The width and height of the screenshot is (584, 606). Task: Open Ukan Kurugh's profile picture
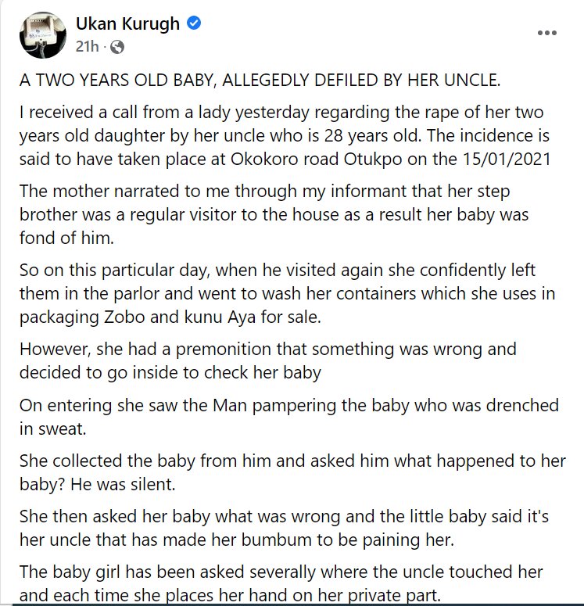(41, 35)
